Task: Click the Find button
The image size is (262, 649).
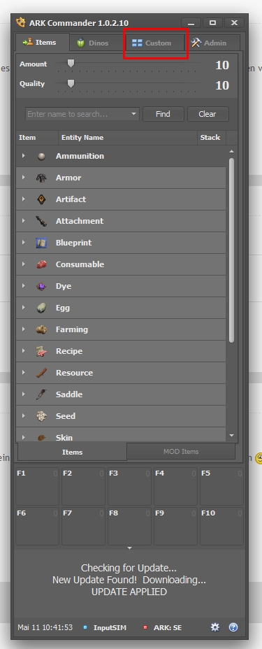Action: click(163, 114)
